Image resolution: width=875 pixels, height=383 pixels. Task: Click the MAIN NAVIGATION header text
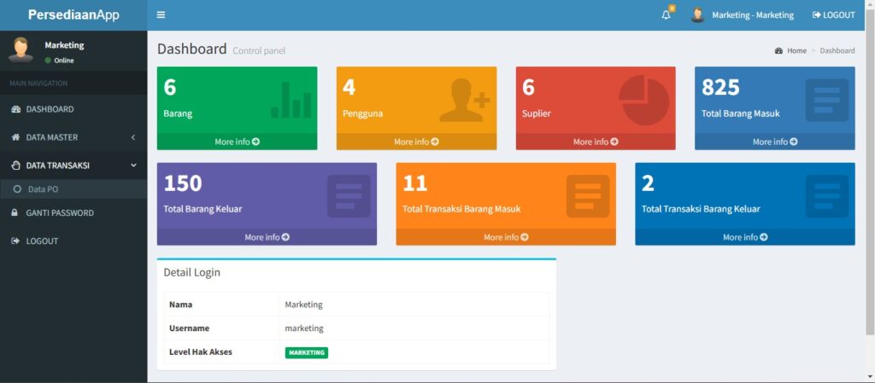pos(38,84)
